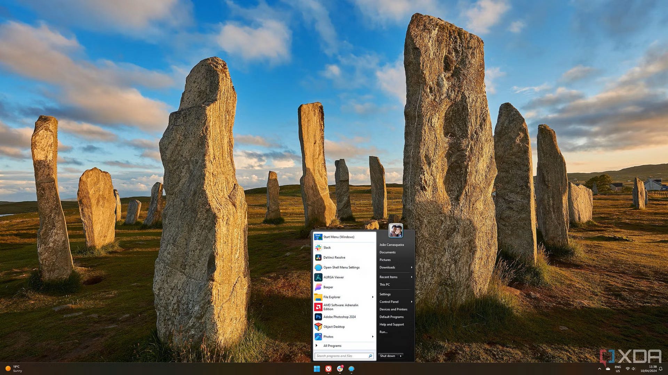Image resolution: width=668 pixels, height=375 pixels.
Task: Click user account picture thumbnail
Action: 396,231
